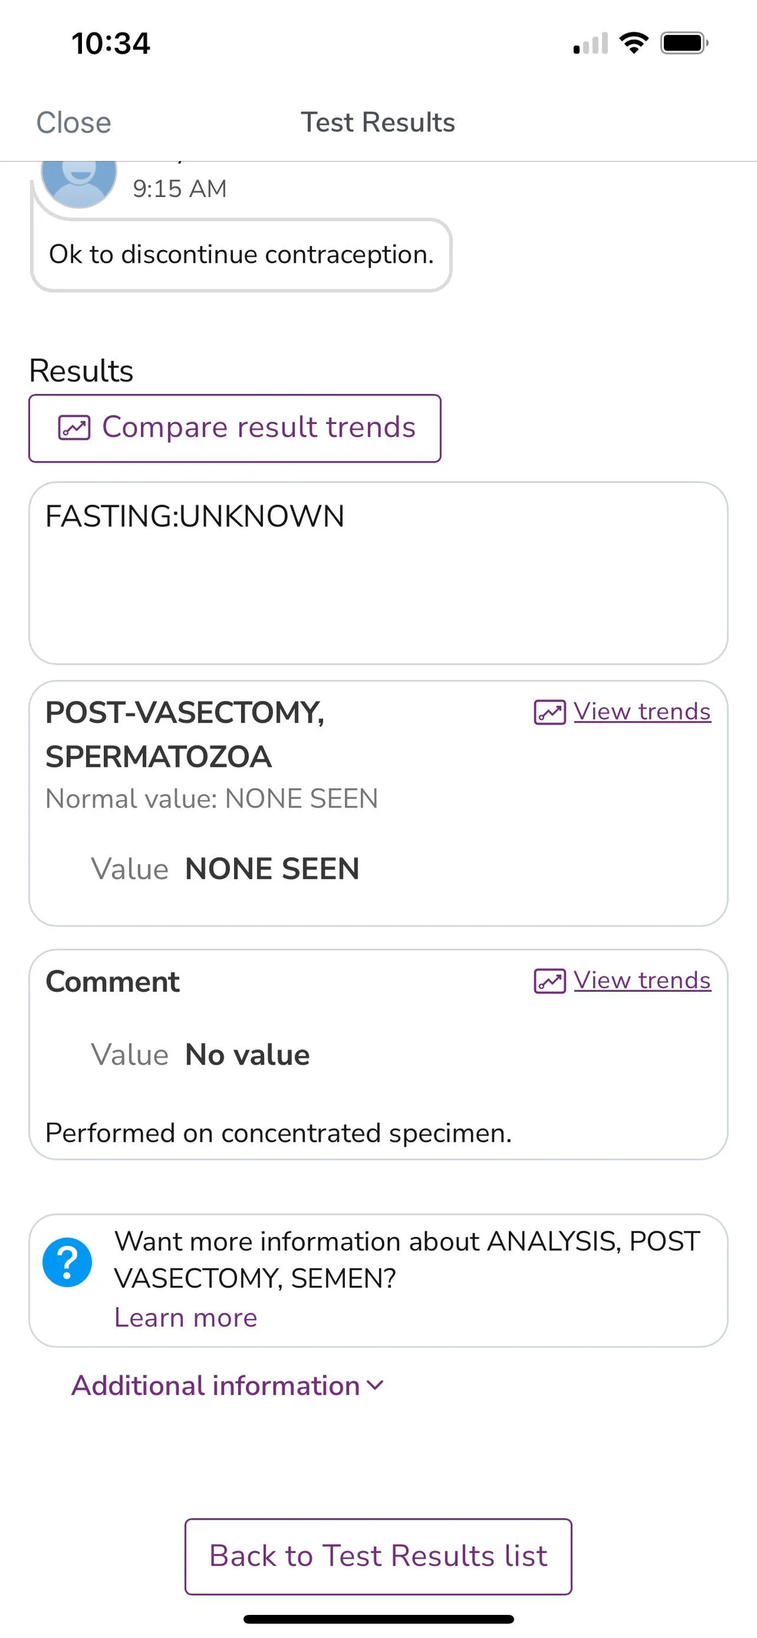
Task: Tap the cellular signal bars icon
Action: (590, 44)
